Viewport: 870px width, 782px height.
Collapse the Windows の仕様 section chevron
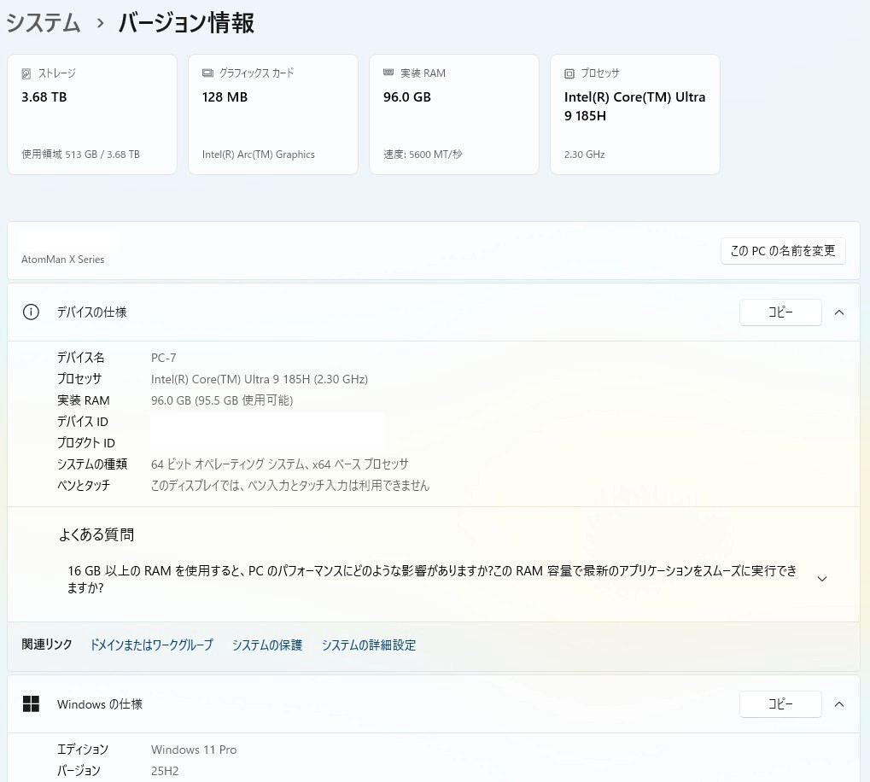tap(838, 704)
